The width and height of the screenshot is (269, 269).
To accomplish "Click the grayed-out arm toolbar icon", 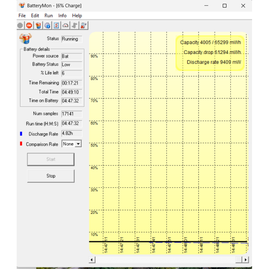I will 75,26.
